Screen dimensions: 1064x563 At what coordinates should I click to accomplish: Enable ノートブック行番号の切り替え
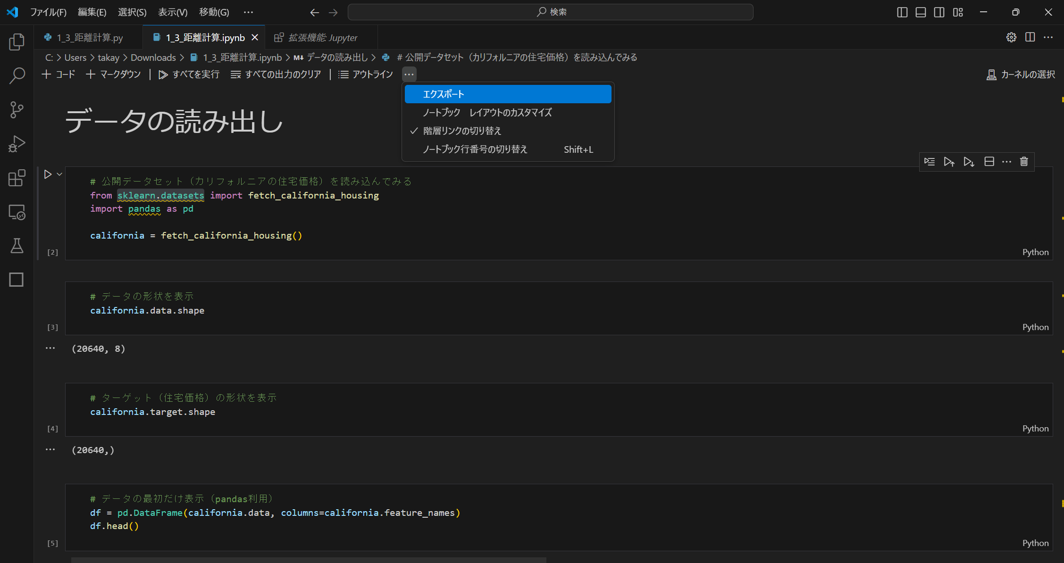click(x=474, y=149)
